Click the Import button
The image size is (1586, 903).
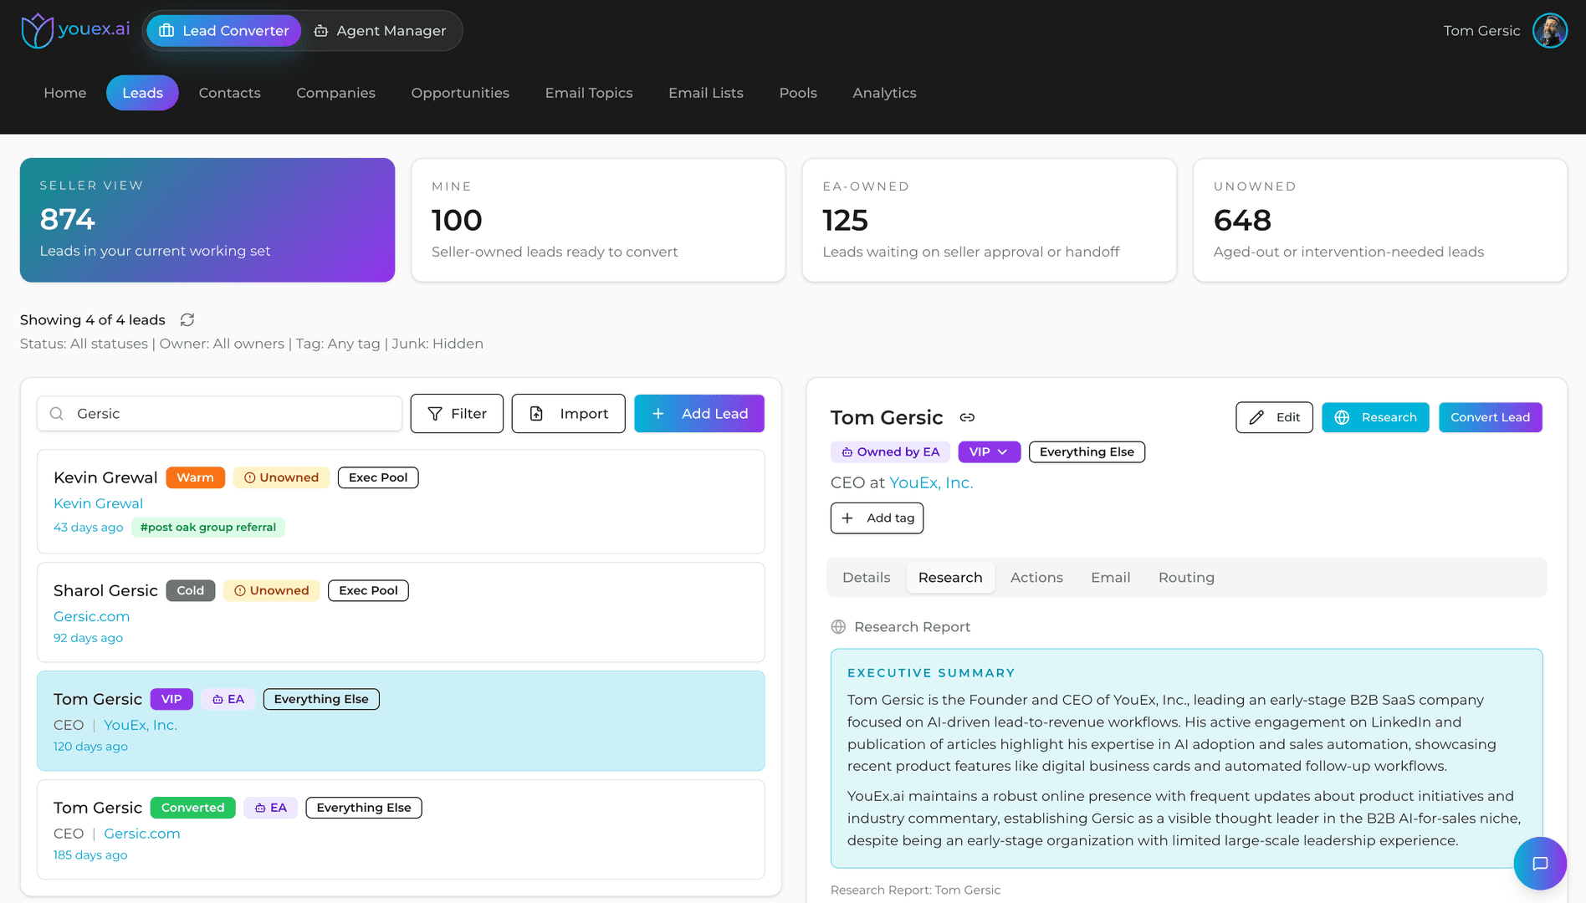coord(569,414)
